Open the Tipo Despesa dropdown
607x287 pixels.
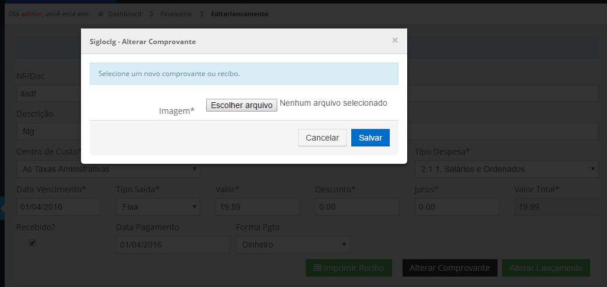tap(506, 169)
